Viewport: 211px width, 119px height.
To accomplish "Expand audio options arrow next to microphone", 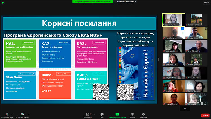I will click(x=12, y=114).
